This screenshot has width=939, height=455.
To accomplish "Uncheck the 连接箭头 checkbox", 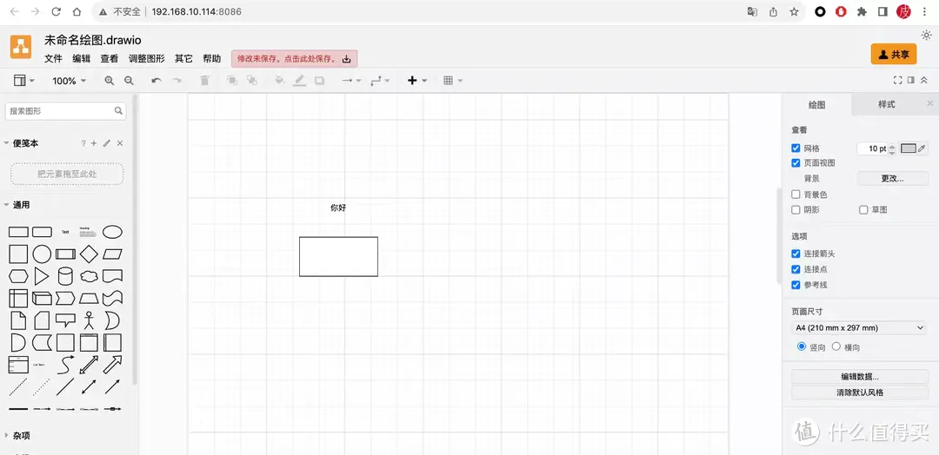I will pyautogui.click(x=796, y=254).
